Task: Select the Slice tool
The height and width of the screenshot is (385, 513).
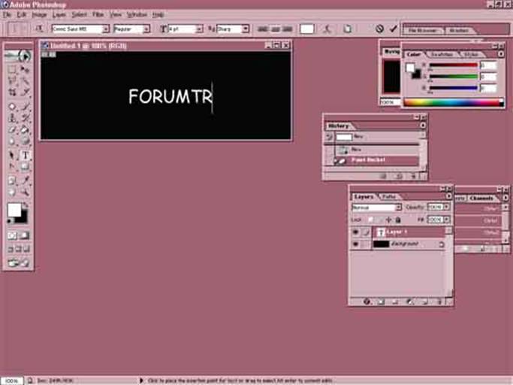Action: tap(25, 92)
